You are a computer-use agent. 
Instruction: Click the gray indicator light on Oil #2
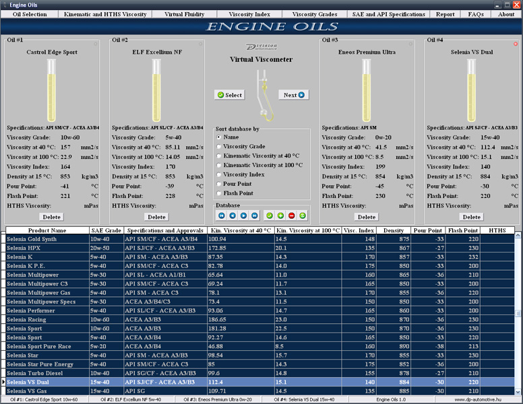200,44
